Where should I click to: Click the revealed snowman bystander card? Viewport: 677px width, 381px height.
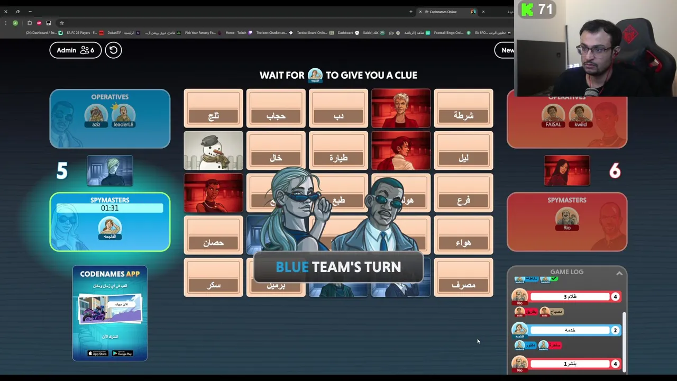pos(213,151)
